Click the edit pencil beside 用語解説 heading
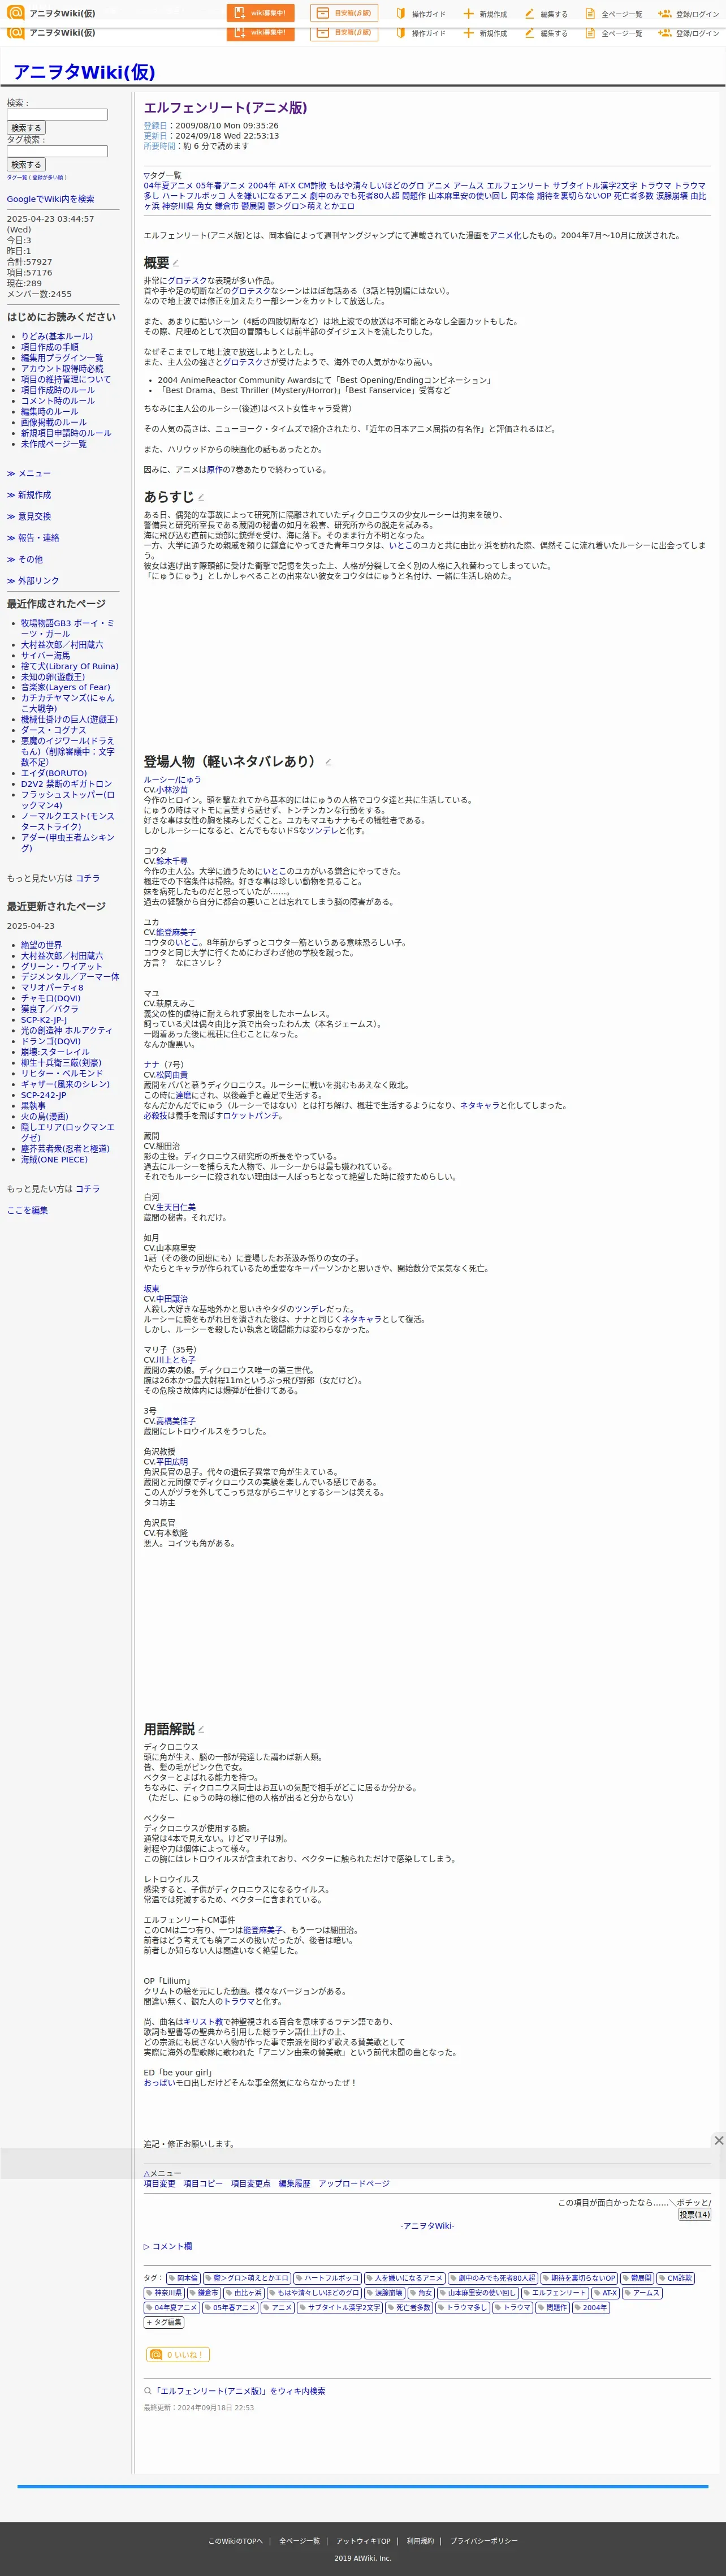Screen dimensions: 726x2576 [x=201, y=1729]
